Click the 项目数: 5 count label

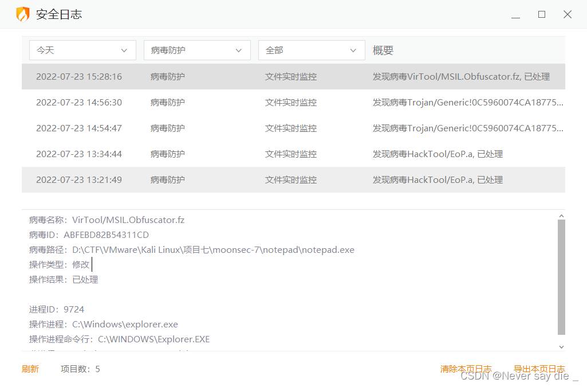coord(80,369)
